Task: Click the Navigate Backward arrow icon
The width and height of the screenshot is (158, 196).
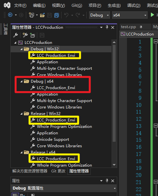Action: (x=10, y=15)
